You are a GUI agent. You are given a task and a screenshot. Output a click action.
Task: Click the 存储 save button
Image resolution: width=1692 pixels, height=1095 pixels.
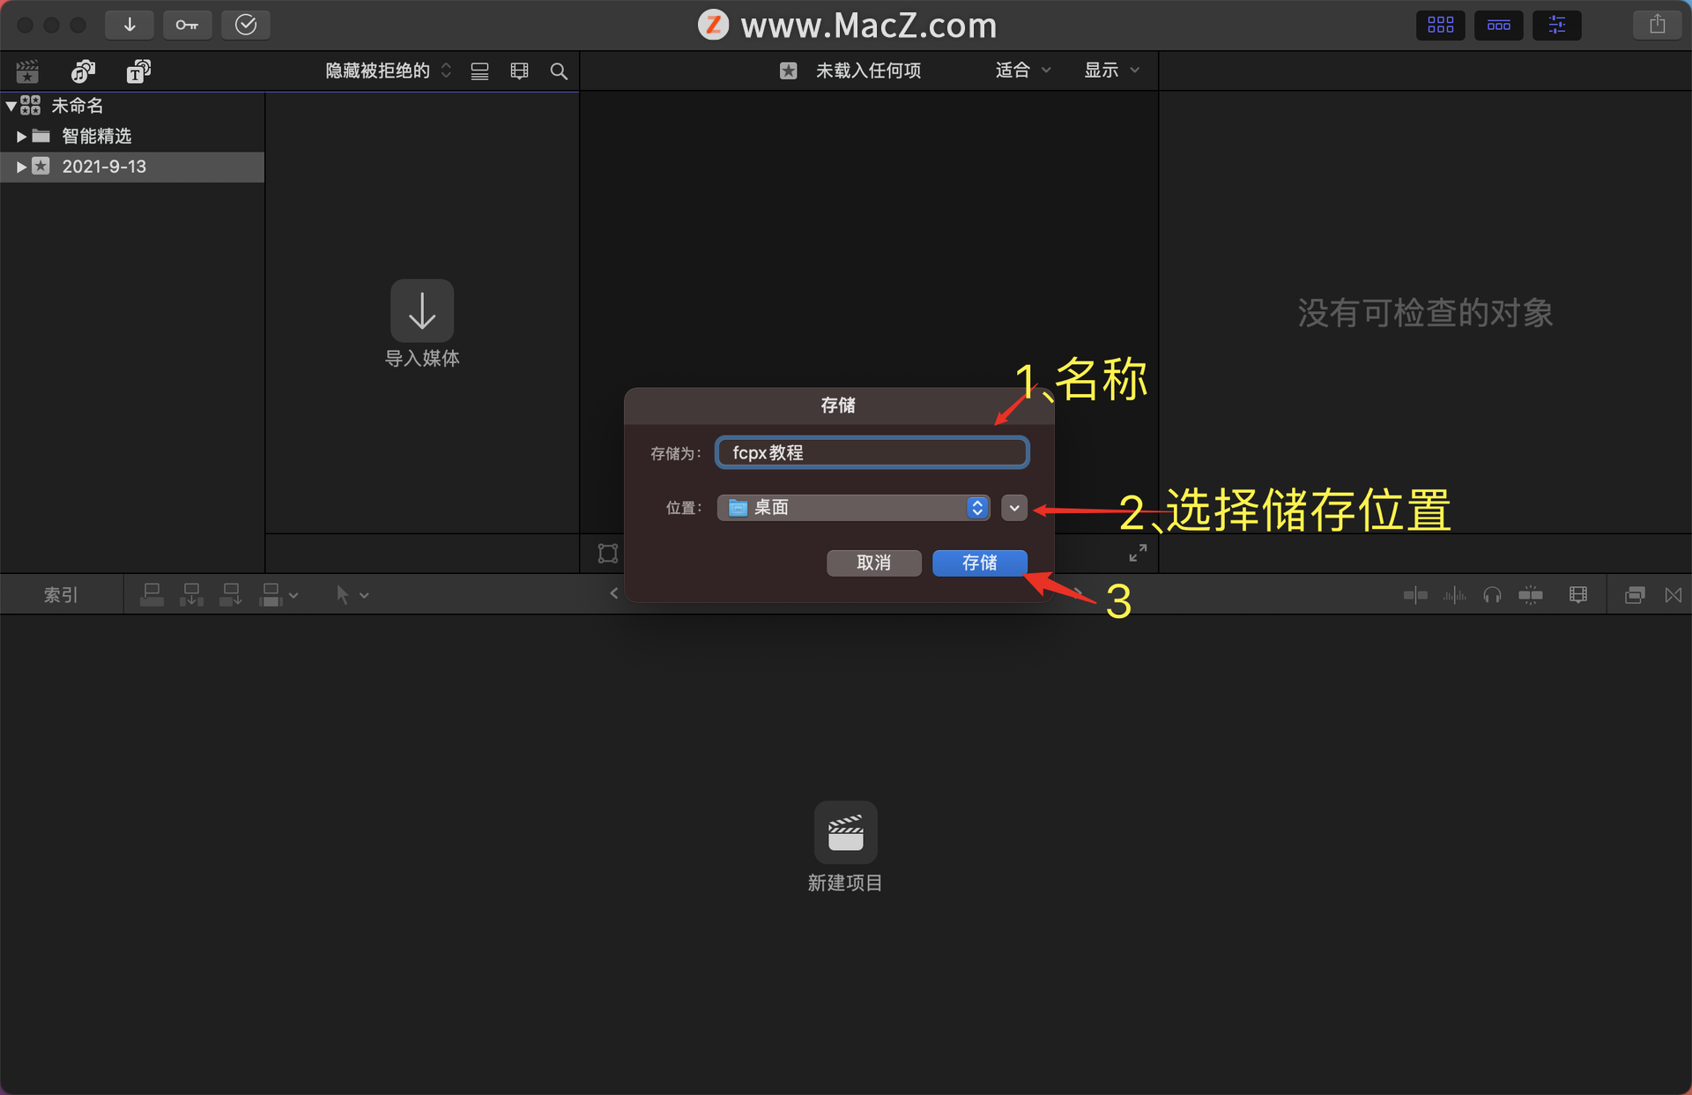coord(979,562)
